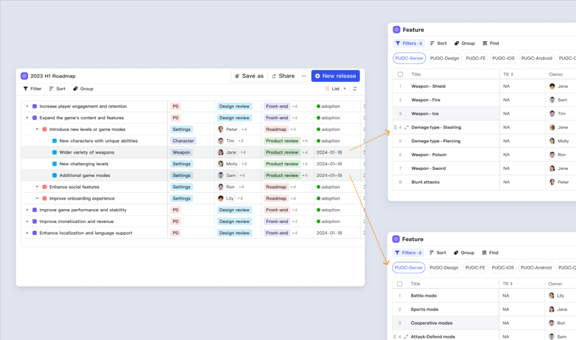576x340 pixels.
Task: Click Filter in Roadmap toolbar
Action: point(32,89)
